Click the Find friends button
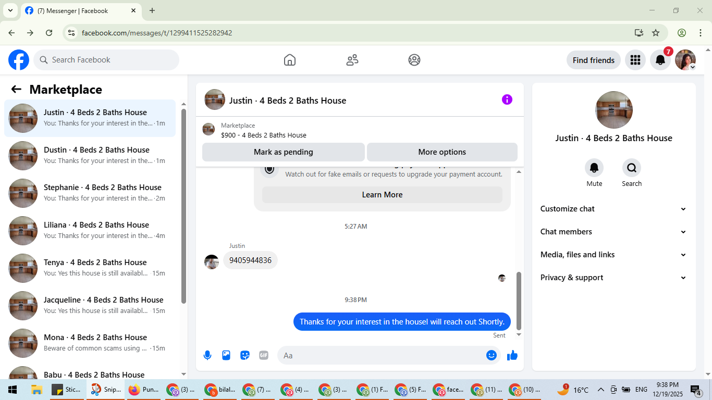The width and height of the screenshot is (712, 400). tap(594, 60)
